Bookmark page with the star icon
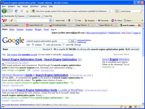The image size is (145, 109). (x=110, y=11)
